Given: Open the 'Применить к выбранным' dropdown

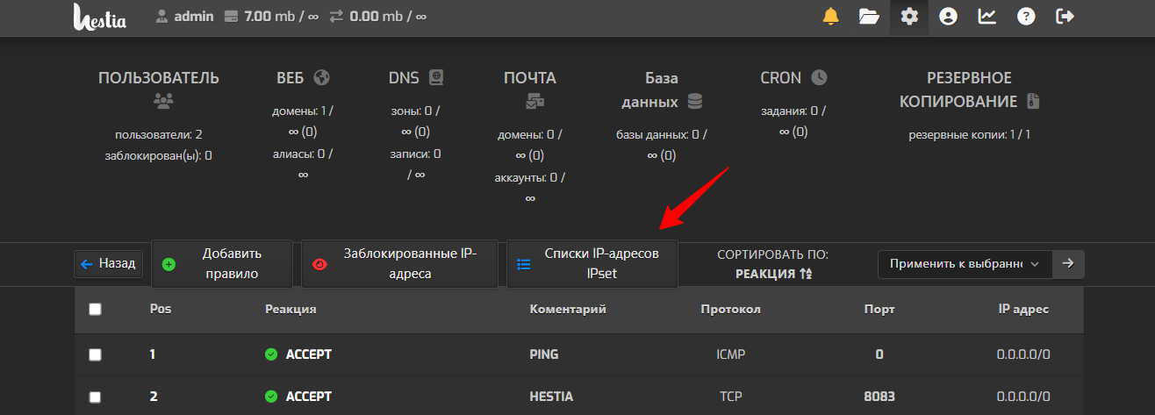Looking at the screenshot, I should (965, 263).
